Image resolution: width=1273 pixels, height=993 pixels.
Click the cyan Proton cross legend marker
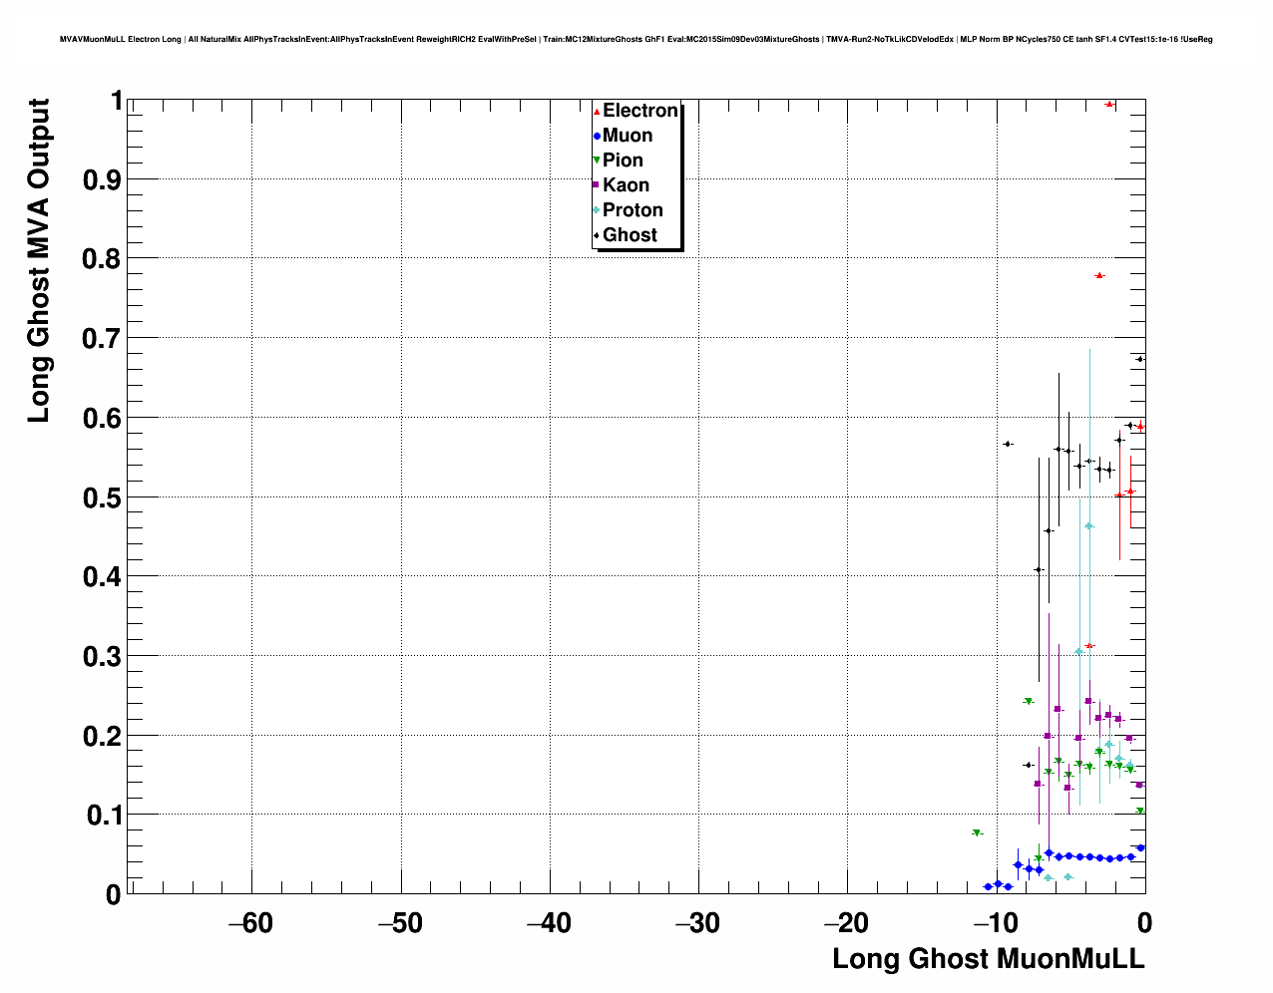[597, 210]
